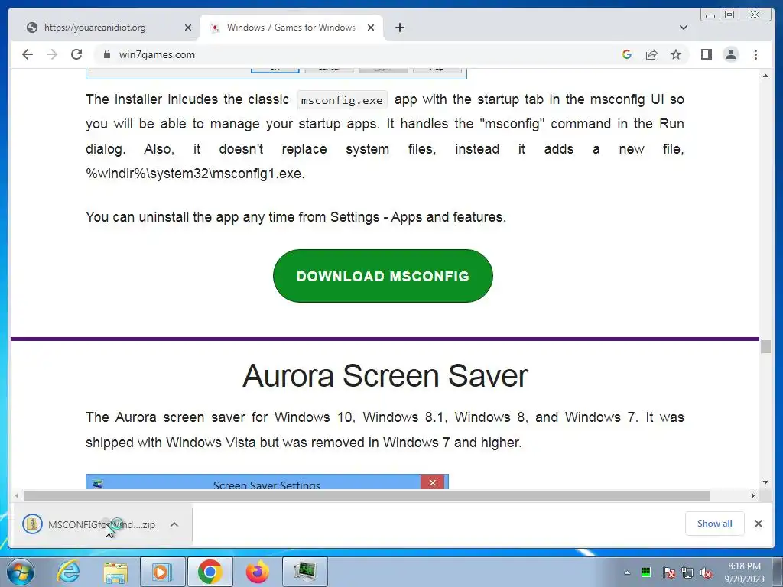Open the network tray icon
Viewport: 783px width, 587px height.
(687, 572)
